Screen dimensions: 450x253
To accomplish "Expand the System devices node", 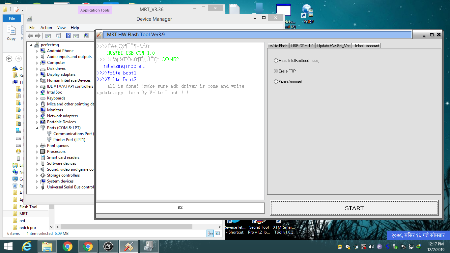I will (37, 182).
